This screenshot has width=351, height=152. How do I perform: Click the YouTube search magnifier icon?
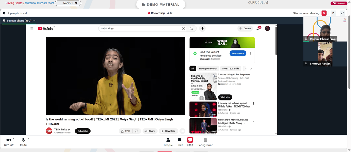click(x=191, y=28)
